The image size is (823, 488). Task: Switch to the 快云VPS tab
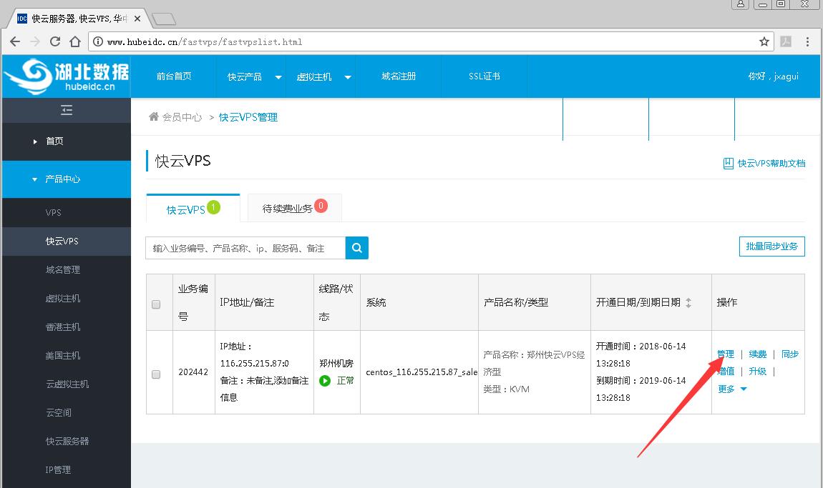[193, 209]
